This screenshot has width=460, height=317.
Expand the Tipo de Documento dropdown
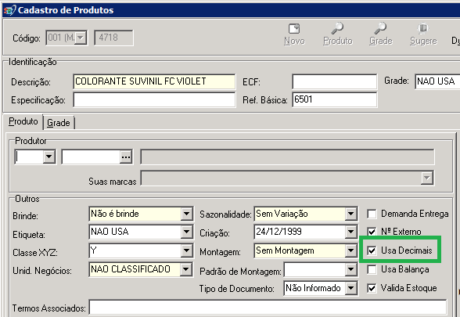(x=351, y=288)
